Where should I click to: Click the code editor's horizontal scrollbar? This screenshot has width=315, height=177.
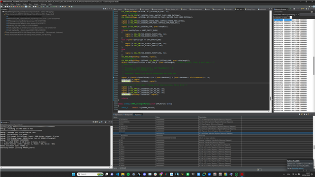point(193,112)
